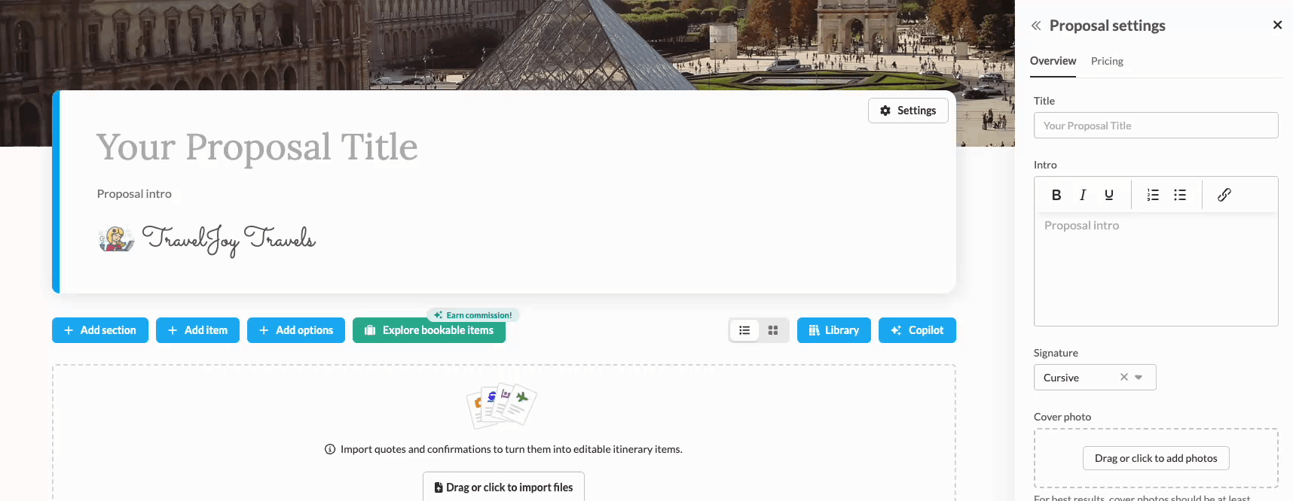The image size is (1293, 501).
Task: Toggle italic formatting in Intro editor
Action: (x=1083, y=195)
